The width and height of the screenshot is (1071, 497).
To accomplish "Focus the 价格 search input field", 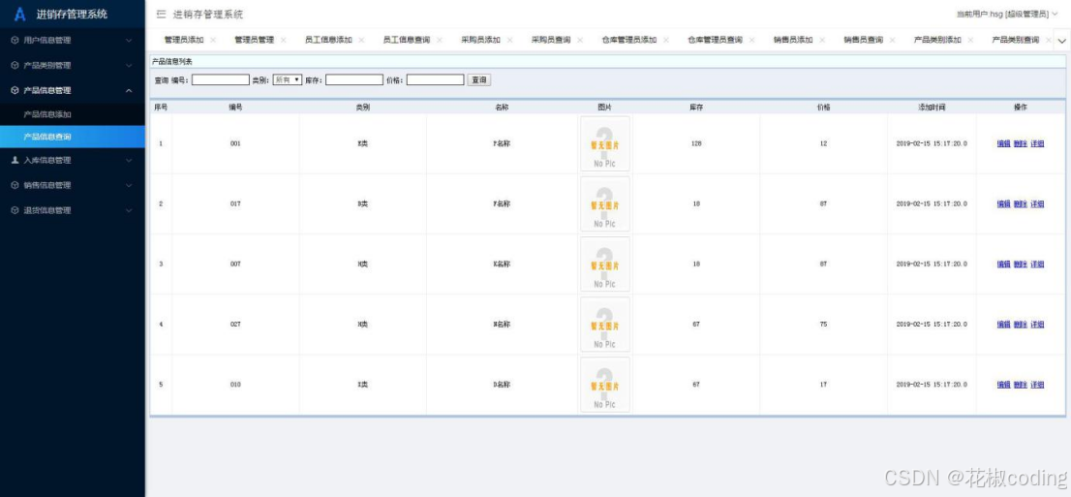I will (435, 80).
